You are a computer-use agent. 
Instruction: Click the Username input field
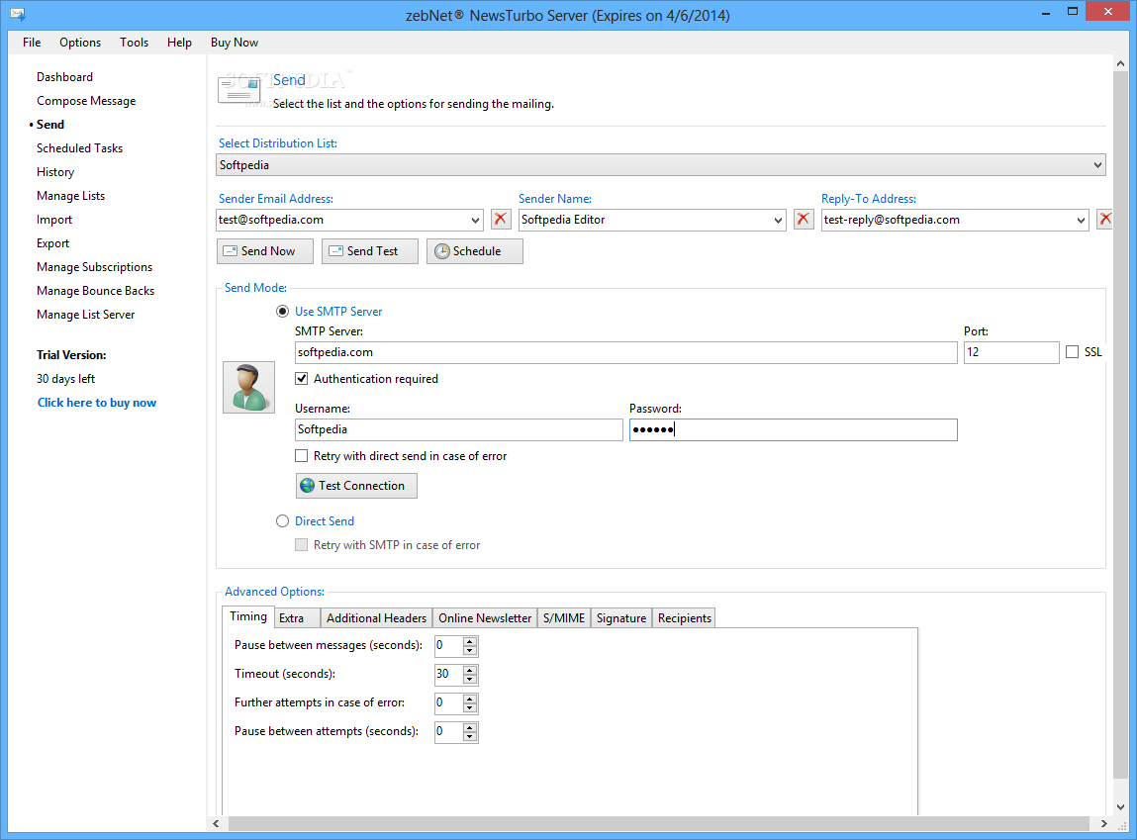(458, 429)
